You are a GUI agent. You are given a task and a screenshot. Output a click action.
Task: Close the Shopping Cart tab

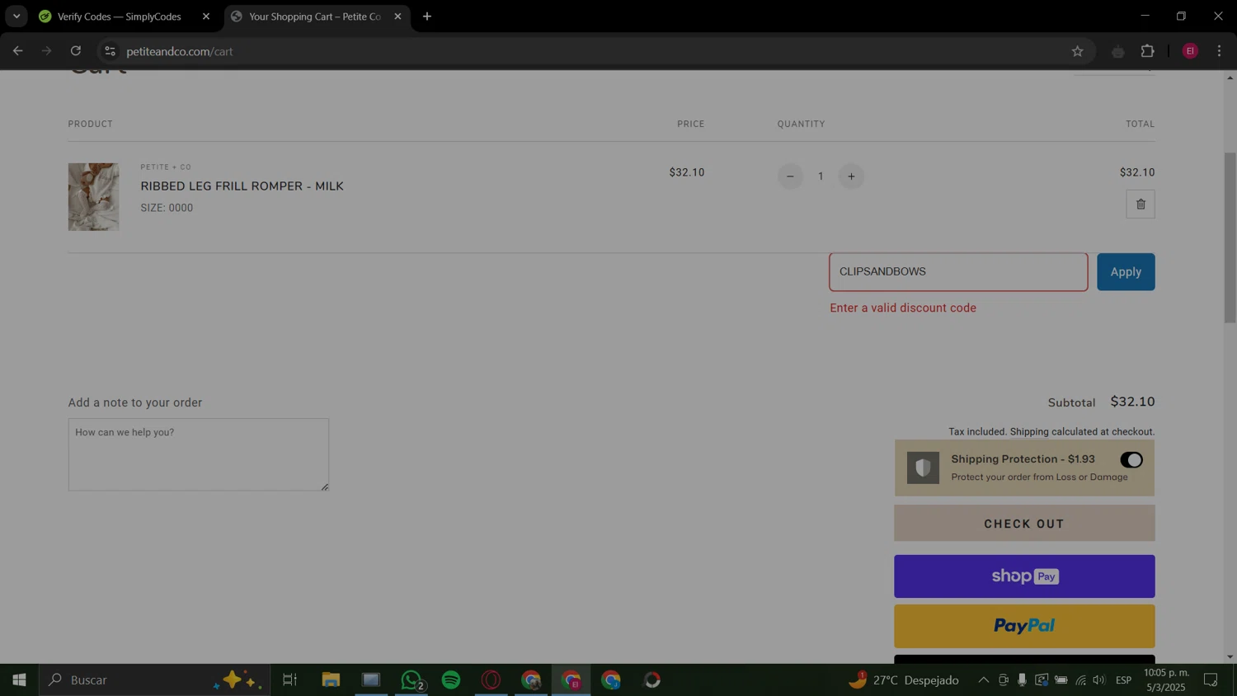coord(397,16)
